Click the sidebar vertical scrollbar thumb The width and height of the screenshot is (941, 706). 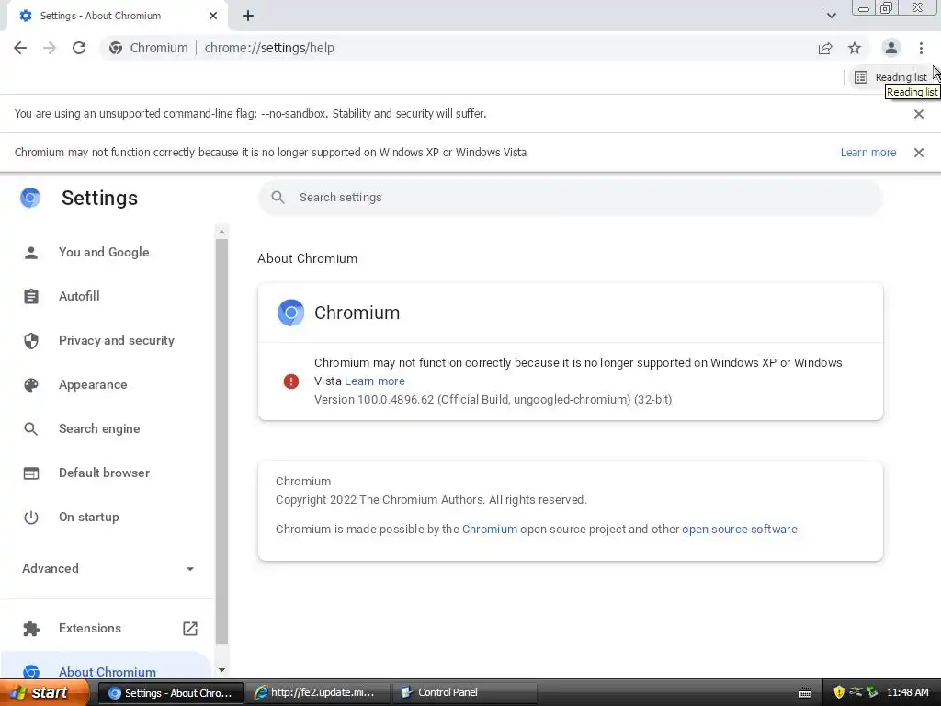coord(221,441)
